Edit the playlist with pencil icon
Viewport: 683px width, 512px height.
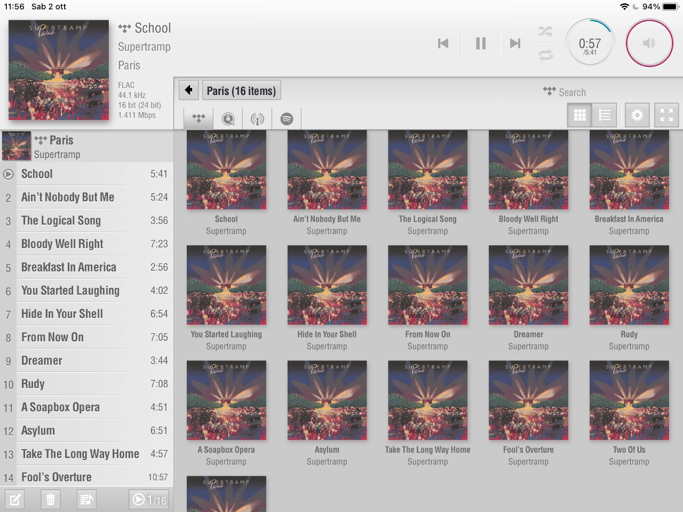tap(15, 500)
